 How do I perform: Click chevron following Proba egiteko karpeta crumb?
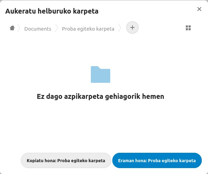(x=120, y=29)
